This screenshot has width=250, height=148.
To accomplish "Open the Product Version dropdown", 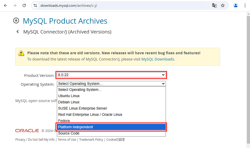I will coord(111,75).
